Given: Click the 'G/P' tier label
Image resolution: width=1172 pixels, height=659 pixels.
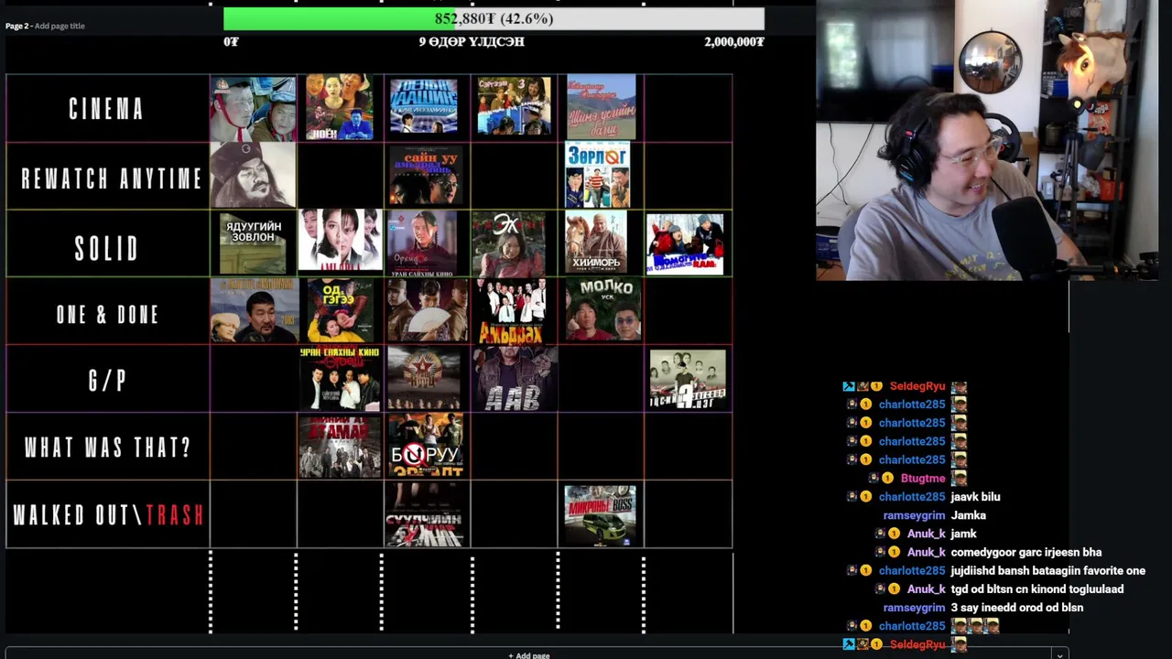Looking at the screenshot, I should [x=107, y=382].
